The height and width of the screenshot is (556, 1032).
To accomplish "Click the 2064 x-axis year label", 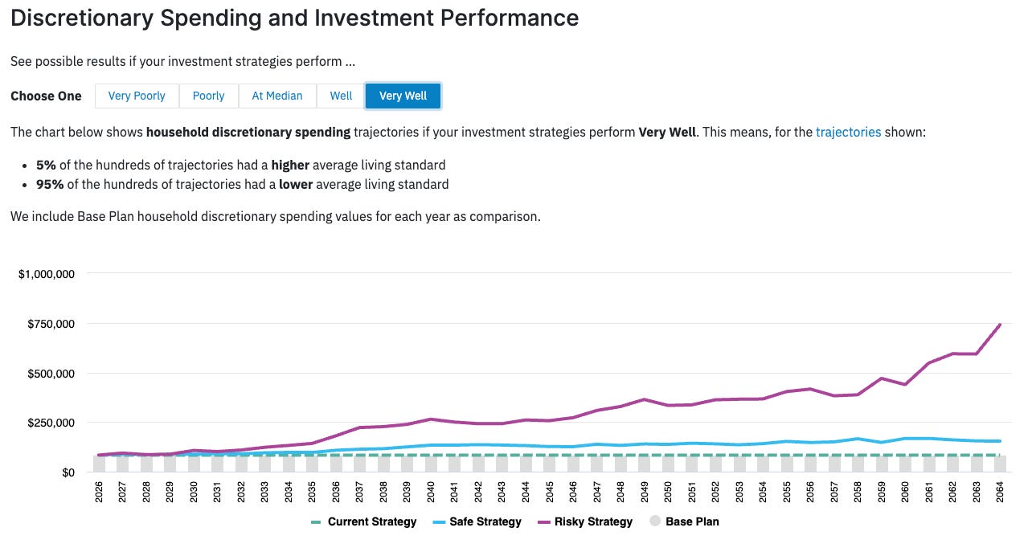I will (999, 491).
